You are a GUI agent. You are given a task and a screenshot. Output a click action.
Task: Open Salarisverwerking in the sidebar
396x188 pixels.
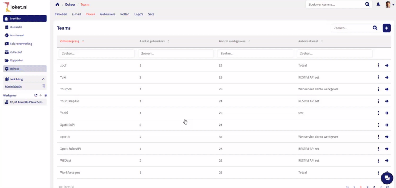[21, 44]
